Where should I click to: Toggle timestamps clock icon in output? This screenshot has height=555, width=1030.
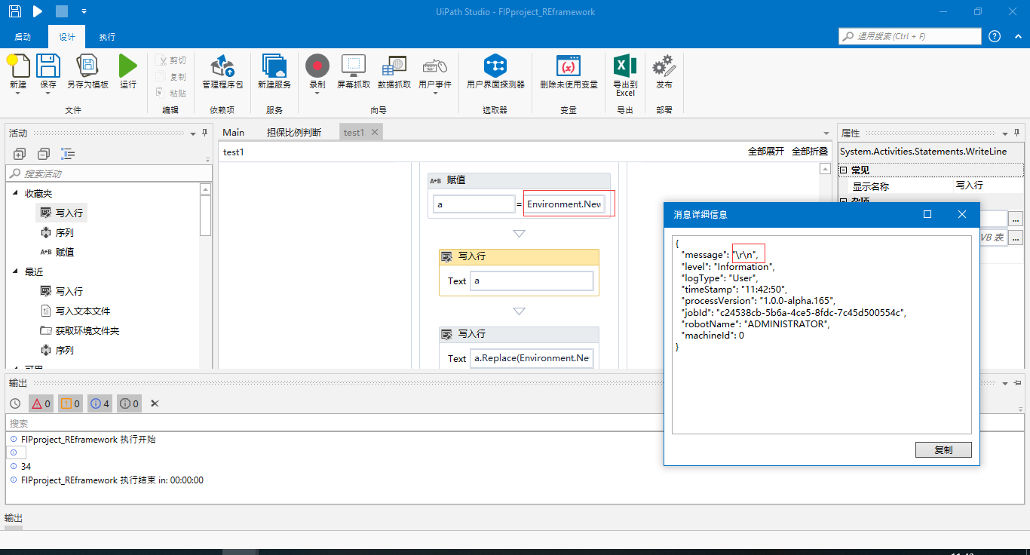(x=15, y=403)
